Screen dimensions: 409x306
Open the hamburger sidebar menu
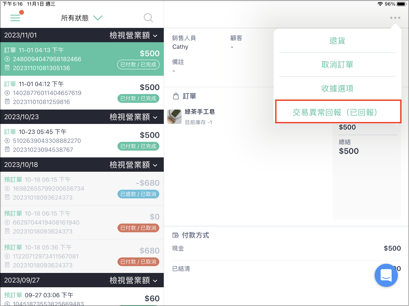[x=15, y=18]
